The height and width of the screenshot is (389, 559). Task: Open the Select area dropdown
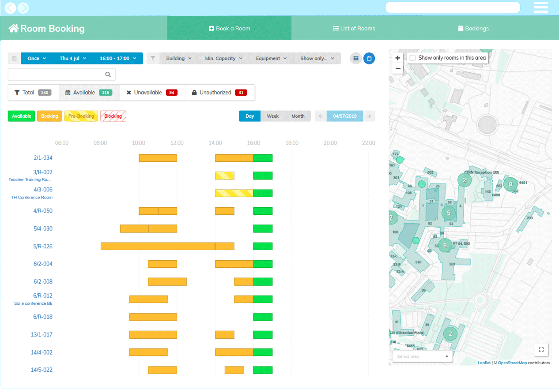pyautogui.click(x=422, y=356)
